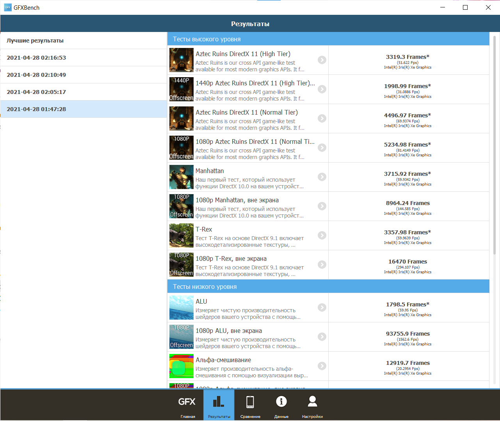500x421 pixels.
Task: Click the 4496.97 Frames* result value
Action: [407, 115]
